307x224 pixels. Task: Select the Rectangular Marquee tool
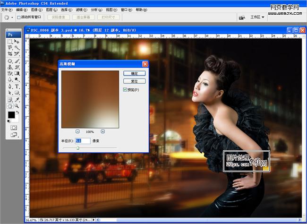[x=10, y=42]
